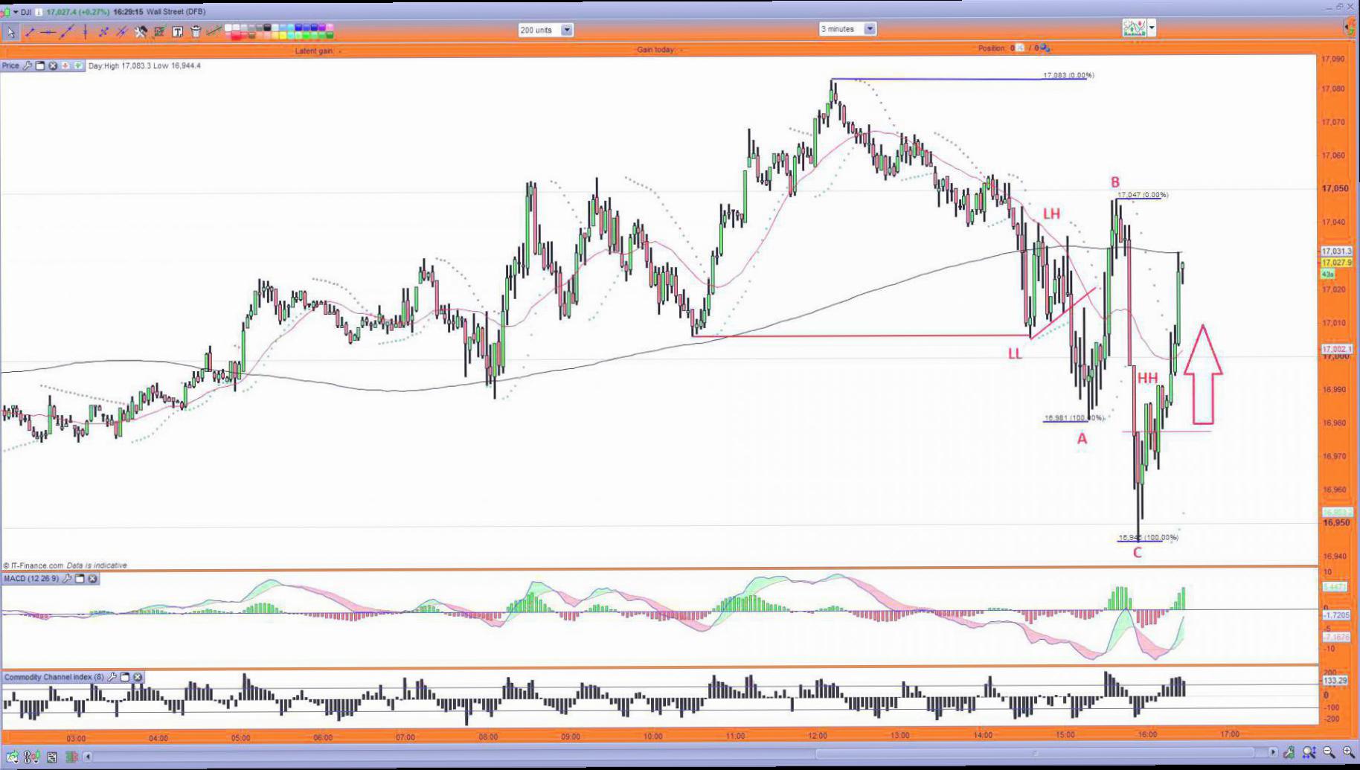Open the 200 units dropdown
1360x770 pixels.
[567, 30]
